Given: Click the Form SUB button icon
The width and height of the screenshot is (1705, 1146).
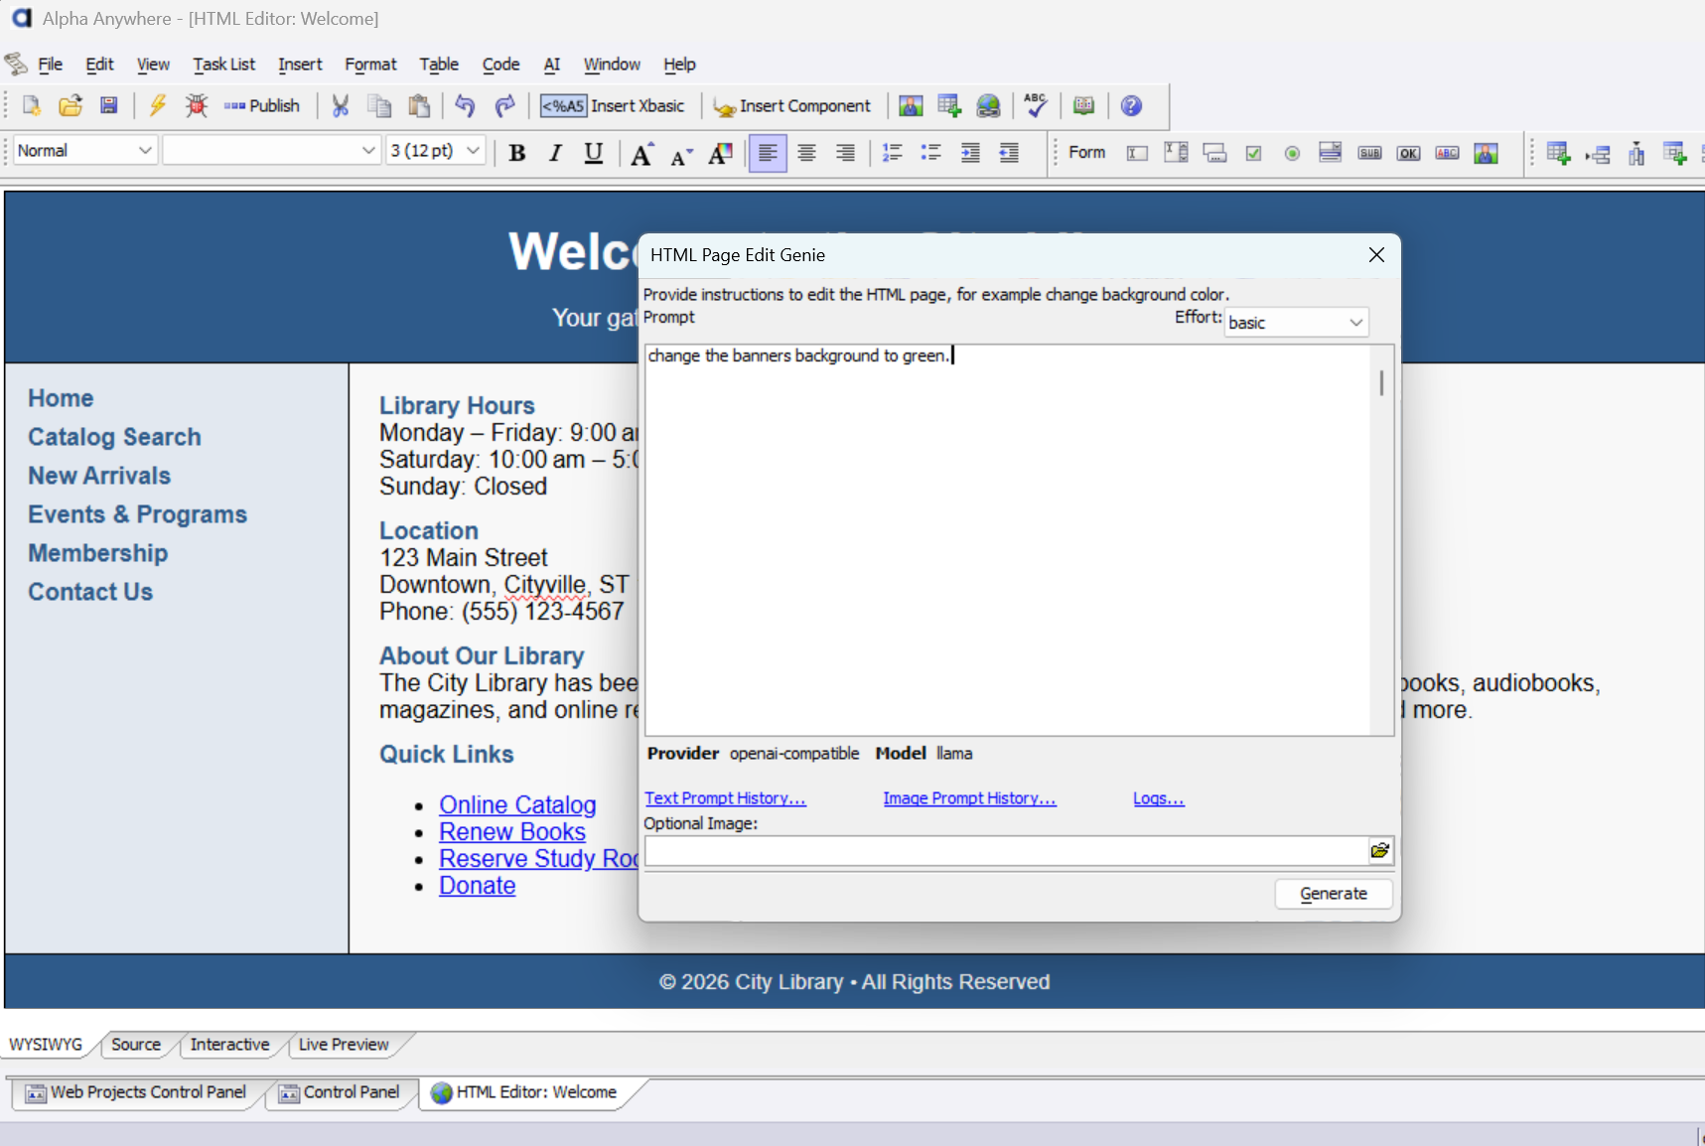Looking at the screenshot, I should tap(1369, 153).
